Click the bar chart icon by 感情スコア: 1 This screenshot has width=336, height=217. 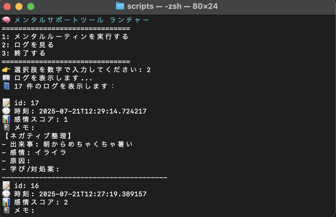click(x=6, y=119)
